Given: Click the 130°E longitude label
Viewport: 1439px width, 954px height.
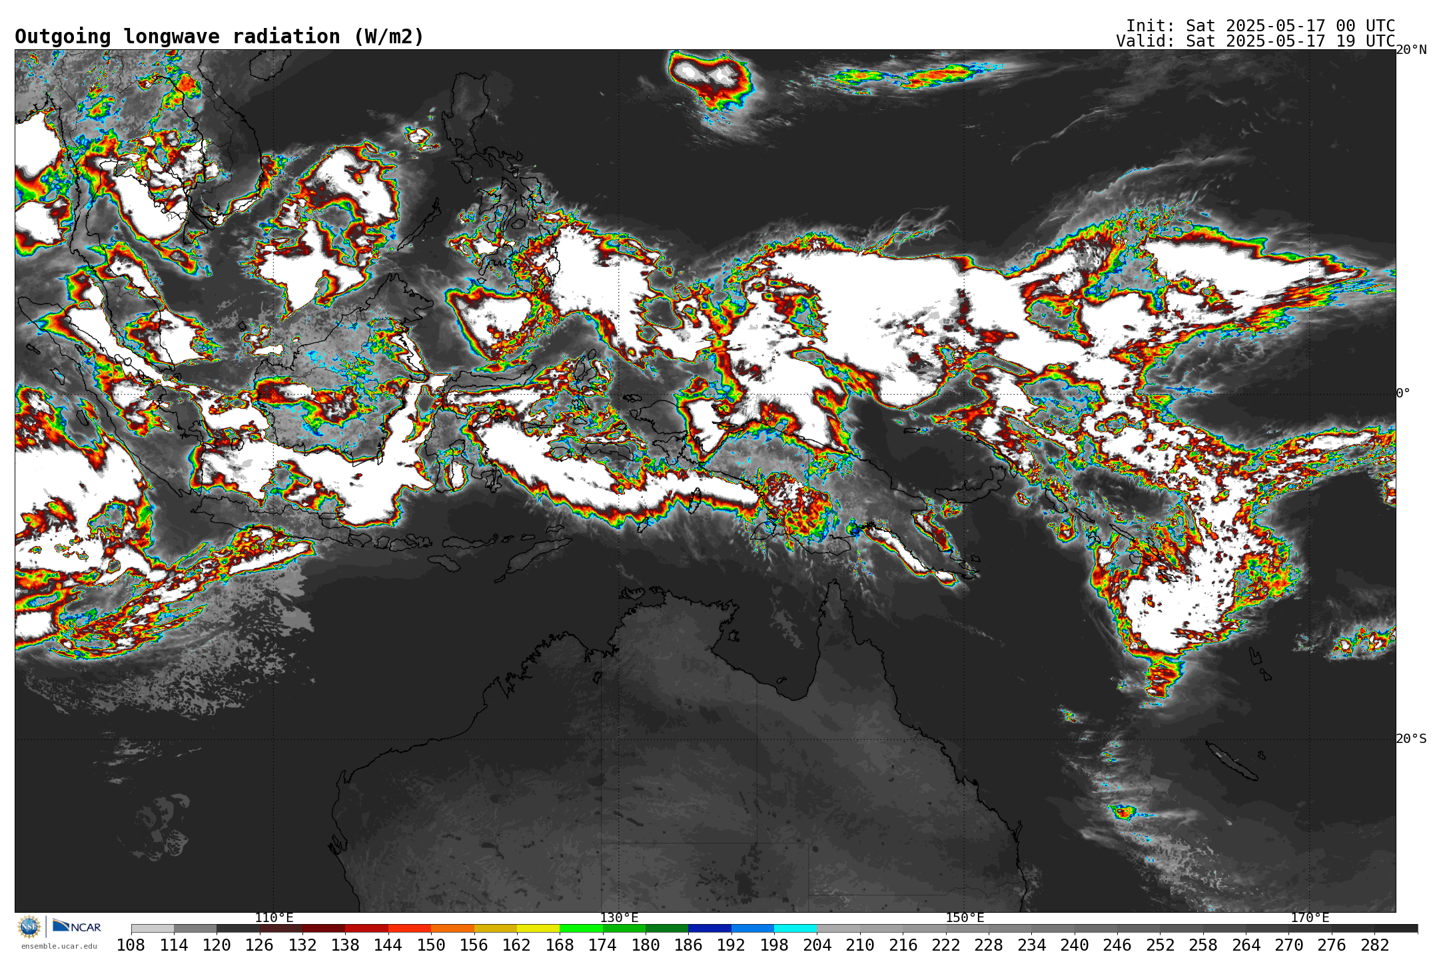Looking at the screenshot, I should point(619,918).
